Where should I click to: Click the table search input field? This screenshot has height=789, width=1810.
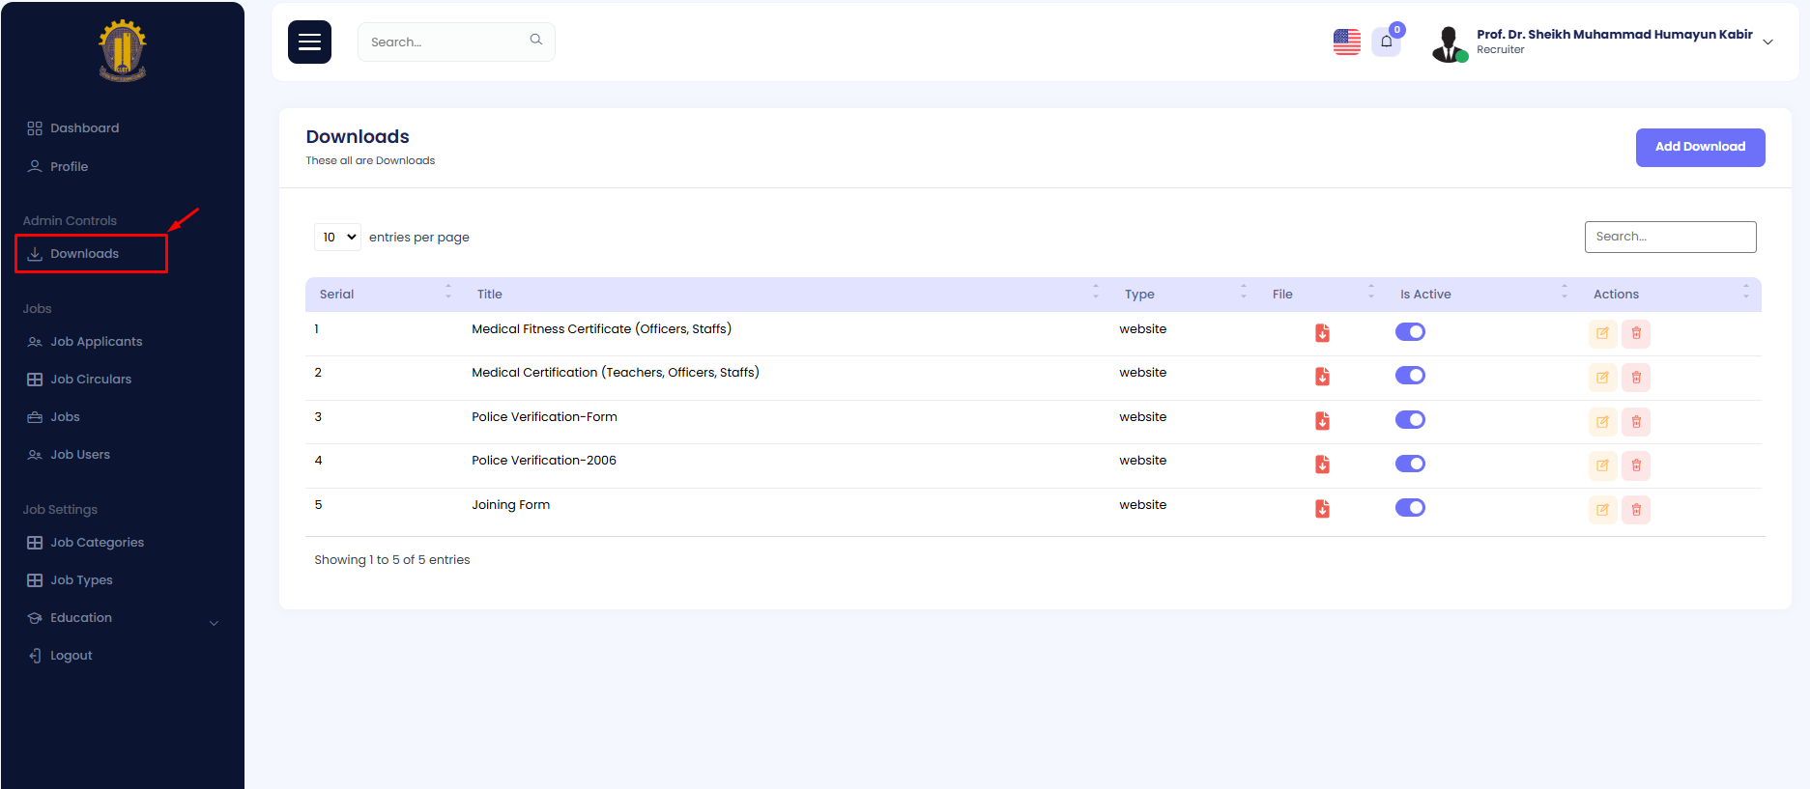(1669, 238)
